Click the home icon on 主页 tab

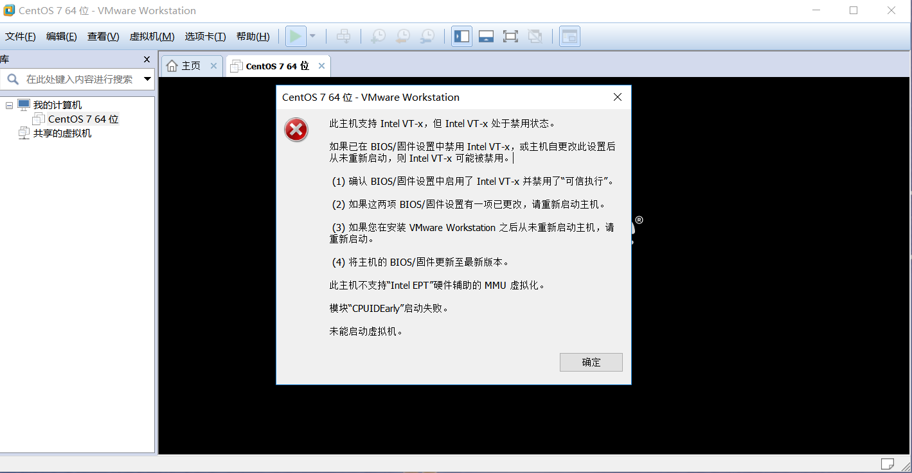(172, 66)
